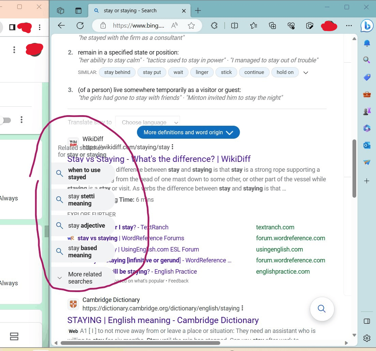Click the horizontal scrollbar thumb

pos(140,343)
